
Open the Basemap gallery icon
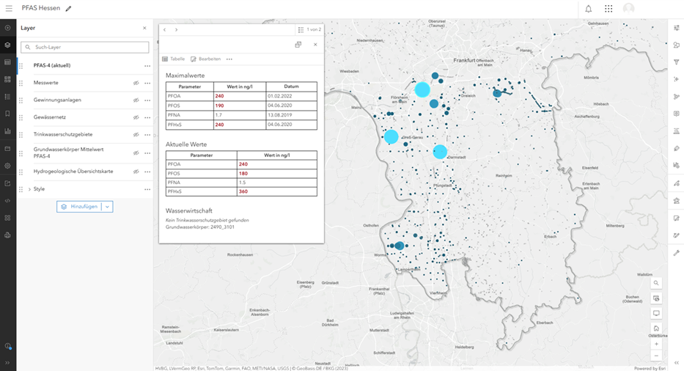[7, 79]
